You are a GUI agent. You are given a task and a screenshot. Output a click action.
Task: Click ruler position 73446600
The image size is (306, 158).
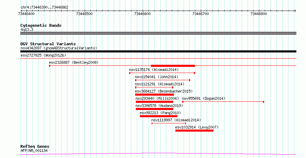click(x=143, y=14)
